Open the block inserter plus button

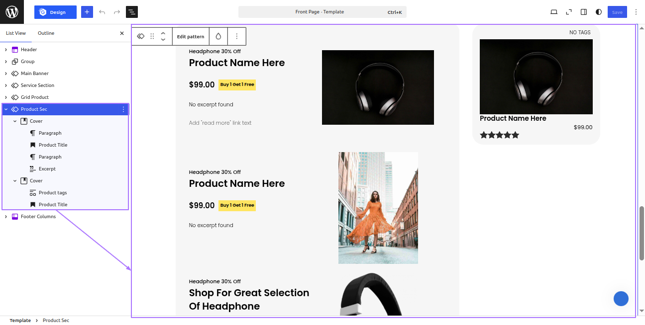[x=87, y=12]
